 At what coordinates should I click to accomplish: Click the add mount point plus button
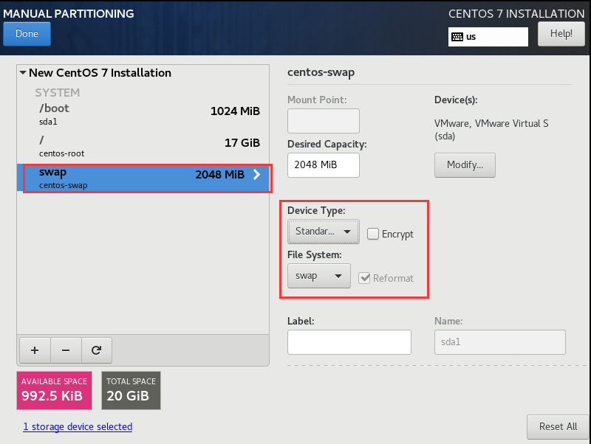tap(35, 350)
